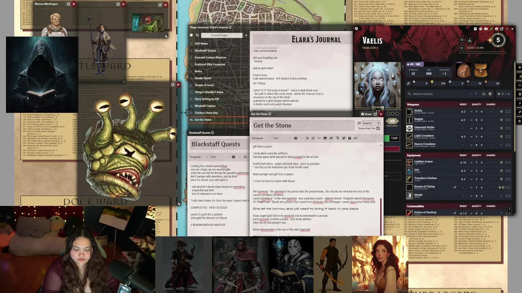Pop out the Meloon Wardragon window
The image size is (522, 293).
point(68,4)
